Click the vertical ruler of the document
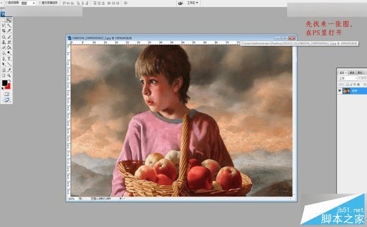 (69, 120)
